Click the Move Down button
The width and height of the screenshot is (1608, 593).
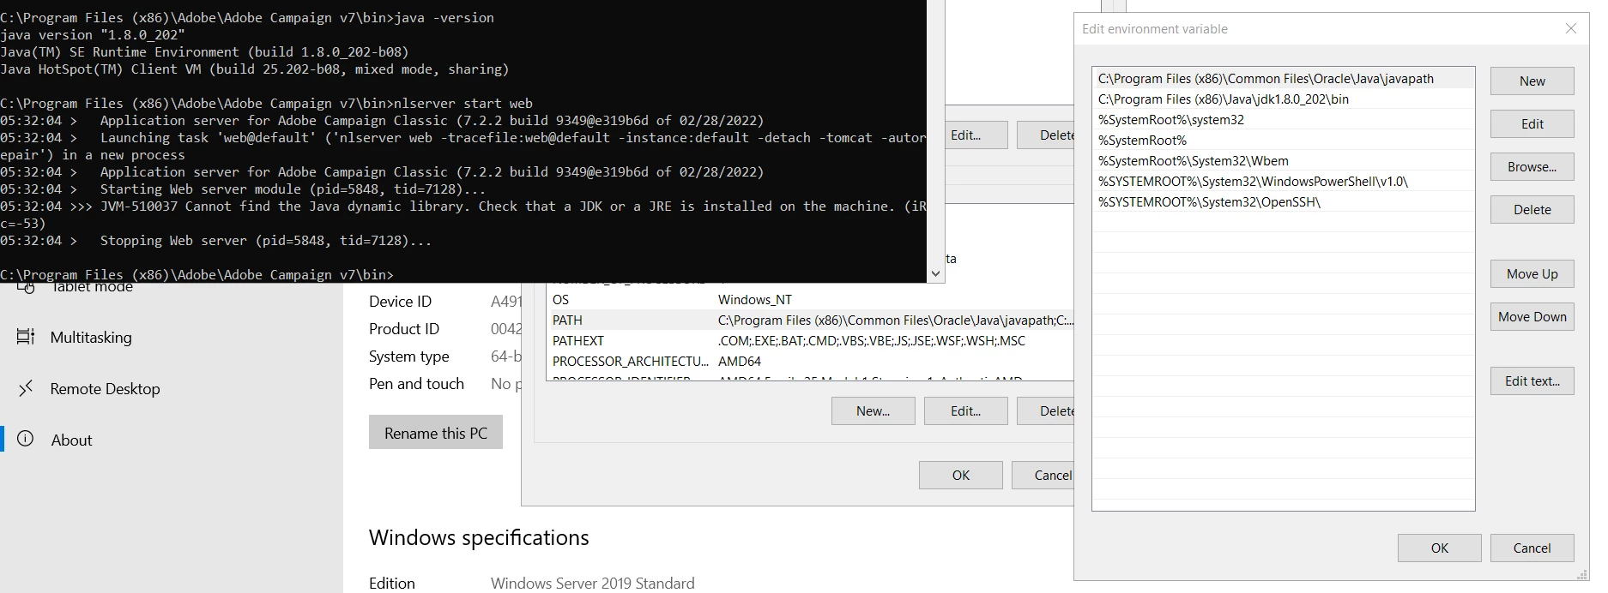click(x=1532, y=317)
